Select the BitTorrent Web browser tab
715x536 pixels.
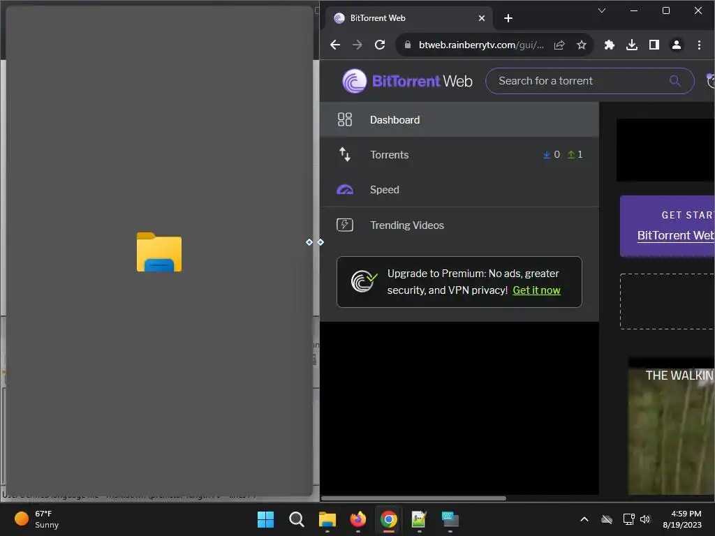click(x=408, y=18)
